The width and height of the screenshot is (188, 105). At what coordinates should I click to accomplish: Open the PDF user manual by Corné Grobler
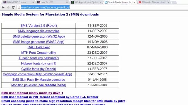pos(50,97)
